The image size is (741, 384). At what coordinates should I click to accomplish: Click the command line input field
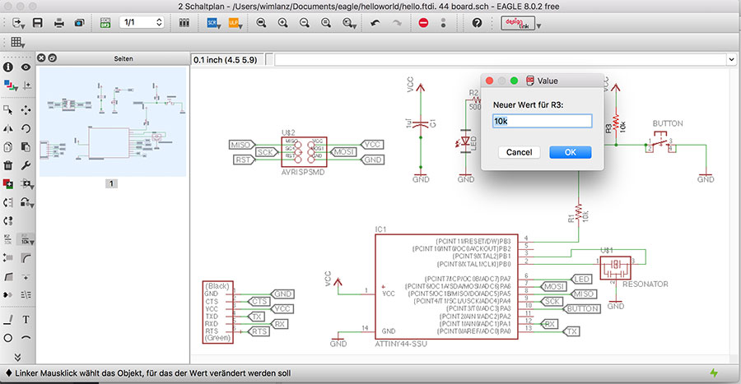click(500, 60)
